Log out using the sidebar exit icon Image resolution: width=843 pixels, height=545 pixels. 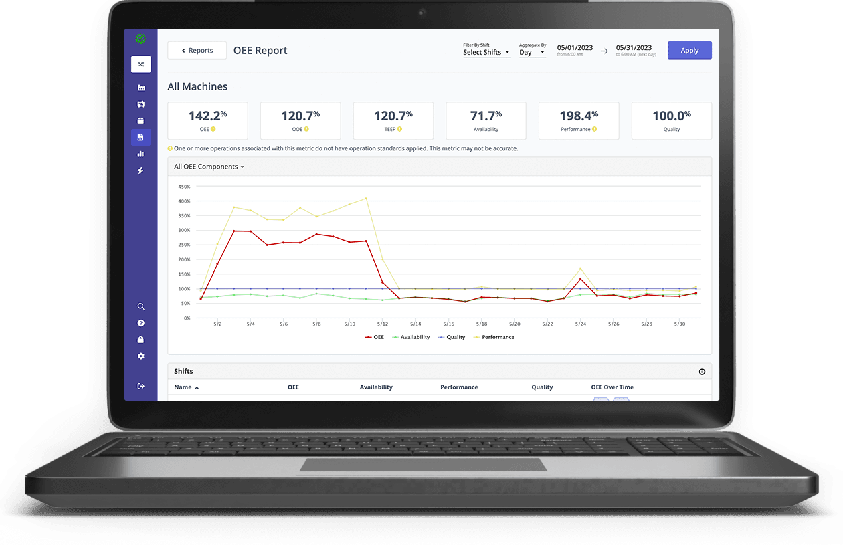(140, 386)
